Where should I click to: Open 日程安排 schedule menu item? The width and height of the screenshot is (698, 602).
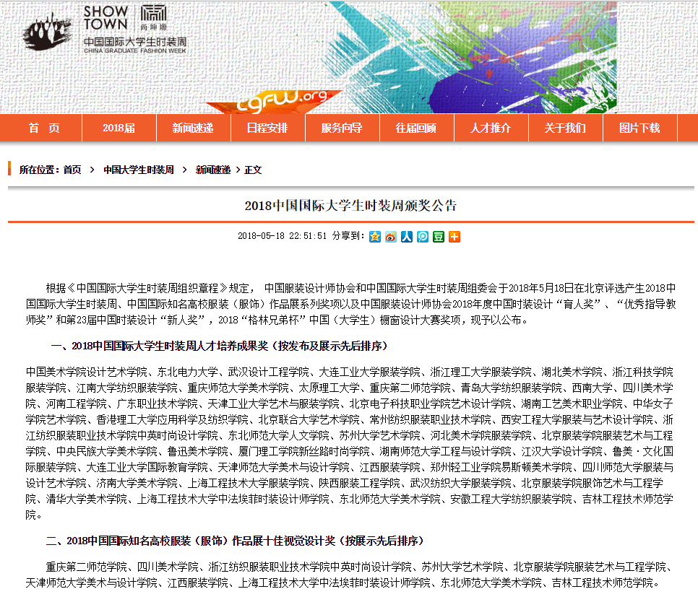point(267,128)
